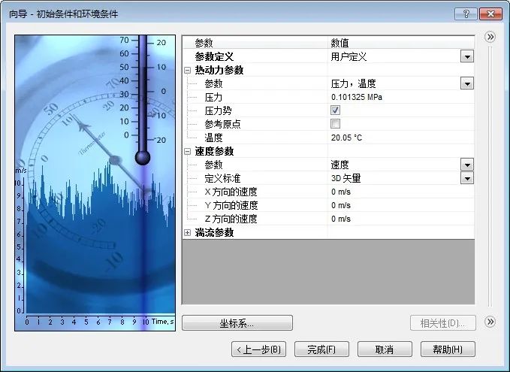The height and width of the screenshot is (372, 510).
Task: Uncheck the 压力势 checkbox
Action: (x=336, y=110)
